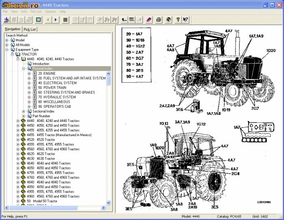The image size is (284, 220).
Task: Expand the 50 Model 50 Tractor node
Action: [18, 201]
